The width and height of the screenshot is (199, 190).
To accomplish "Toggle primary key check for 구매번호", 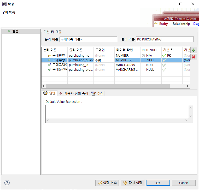I will click(x=164, y=56).
